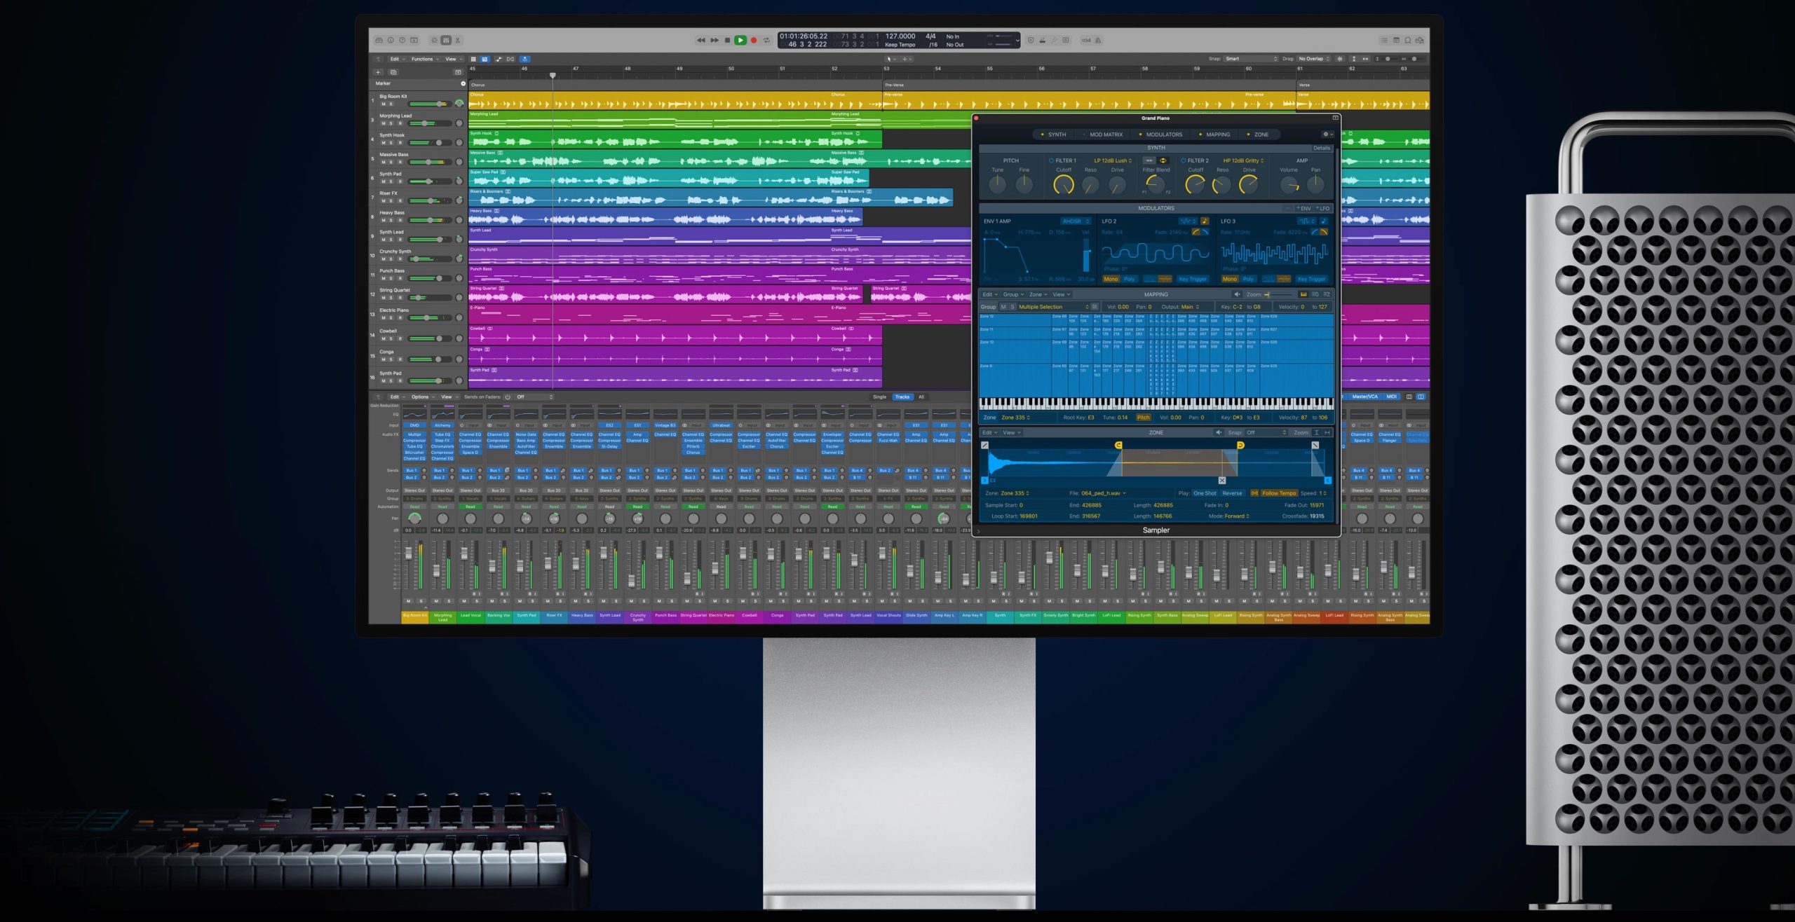
Task: Open the tracks area Functions menu
Action: tap(425, 59)
